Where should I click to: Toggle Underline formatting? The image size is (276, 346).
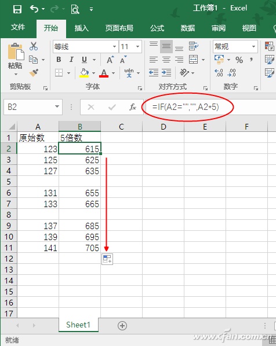click(84, 60)
